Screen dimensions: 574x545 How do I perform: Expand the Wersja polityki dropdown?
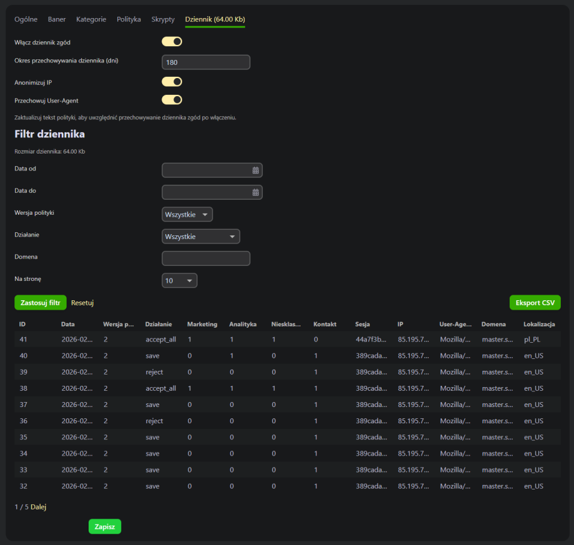point(187,215)
